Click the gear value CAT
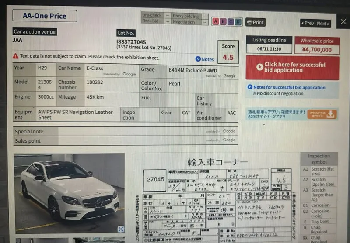This screenshot has width=350, height=243. (186, 113)
